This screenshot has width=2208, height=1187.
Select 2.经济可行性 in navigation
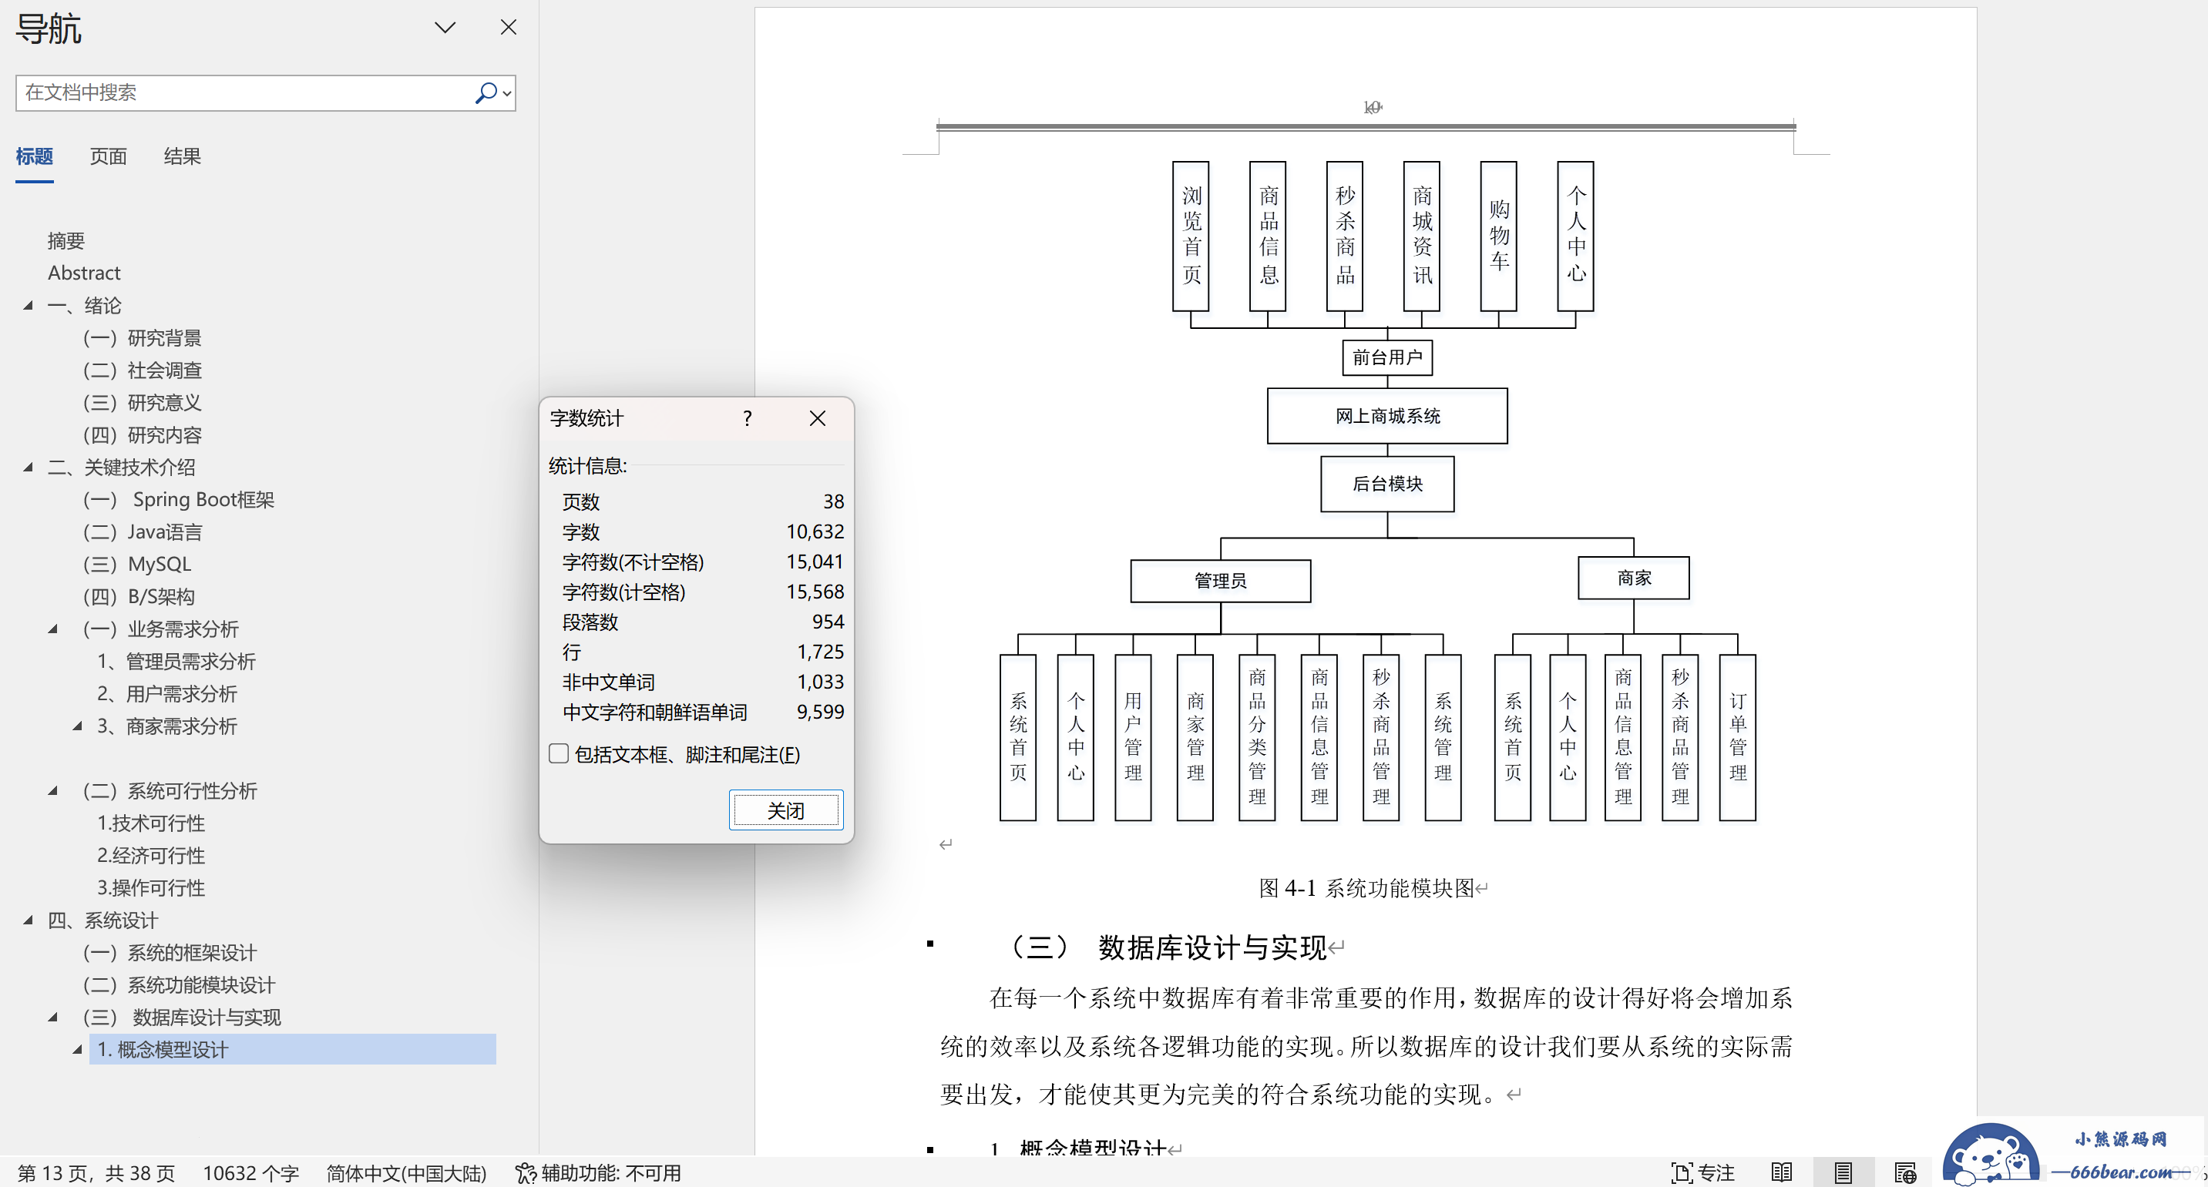[151, 856]
